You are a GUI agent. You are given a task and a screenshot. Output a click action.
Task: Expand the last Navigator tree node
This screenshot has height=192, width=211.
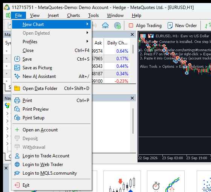(x=8, y=143)
